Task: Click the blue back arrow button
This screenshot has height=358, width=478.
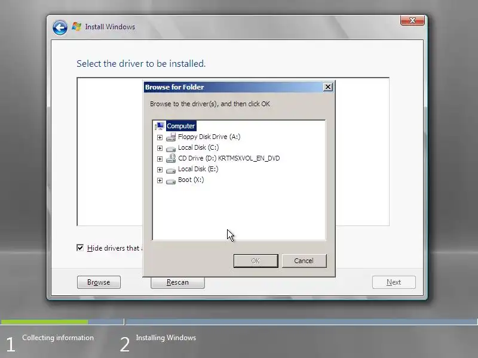Action: point(60,27)
